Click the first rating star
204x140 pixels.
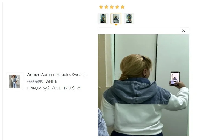[101, 7]
